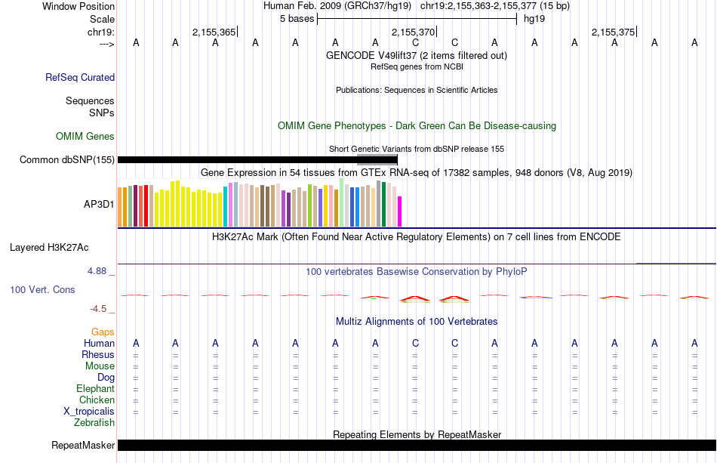Select the Elephant species label
Screen dimensions: 717x463
95,388
